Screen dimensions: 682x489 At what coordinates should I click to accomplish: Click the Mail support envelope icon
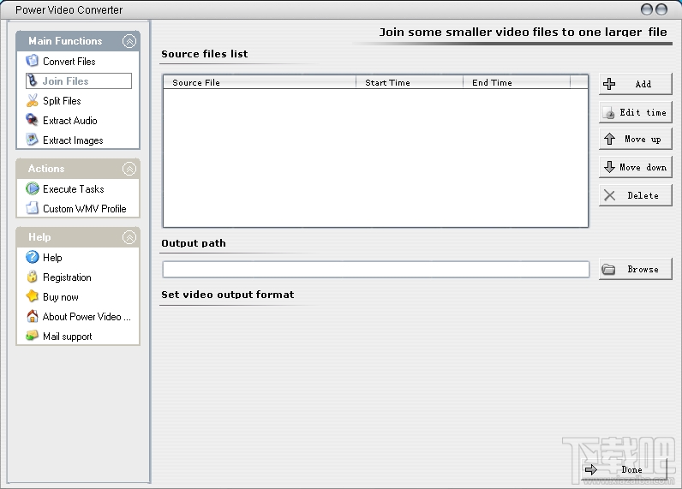point(32,336)
